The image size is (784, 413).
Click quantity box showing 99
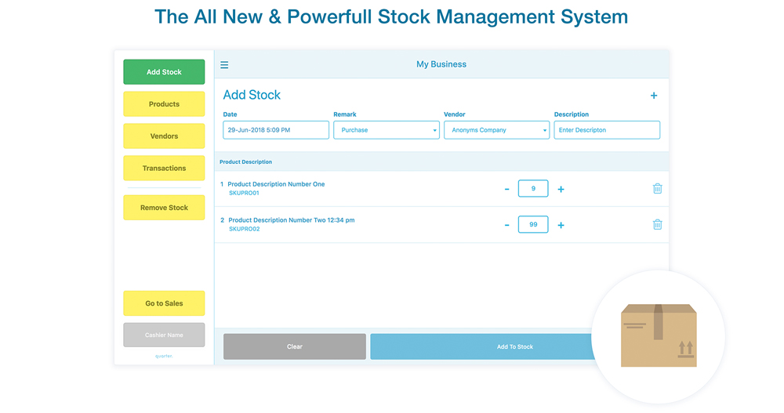(x=533, y=225)
